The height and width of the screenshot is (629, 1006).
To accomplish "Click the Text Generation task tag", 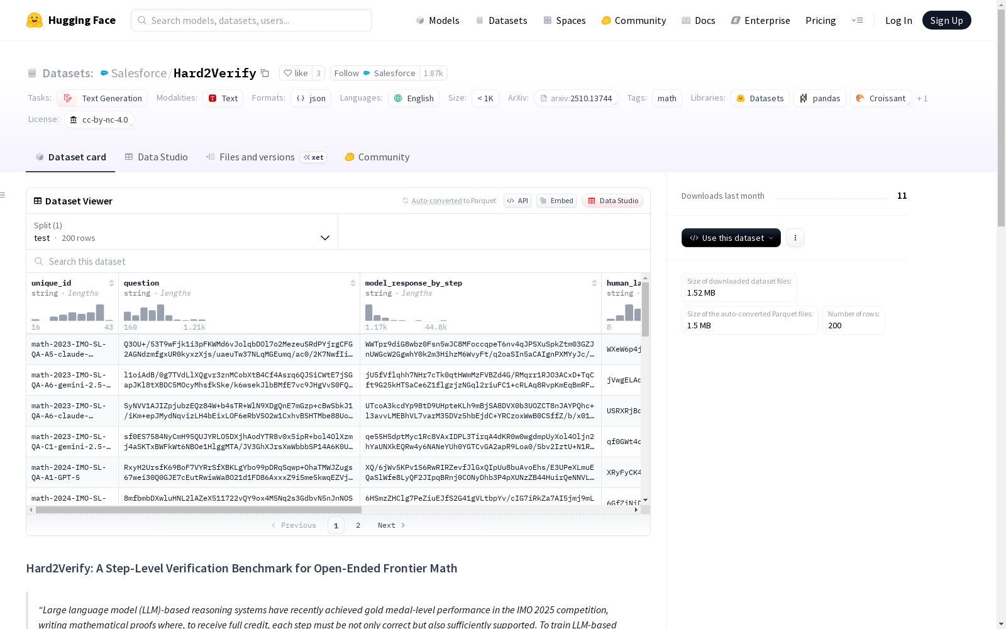I will click(x=102, y=98).
